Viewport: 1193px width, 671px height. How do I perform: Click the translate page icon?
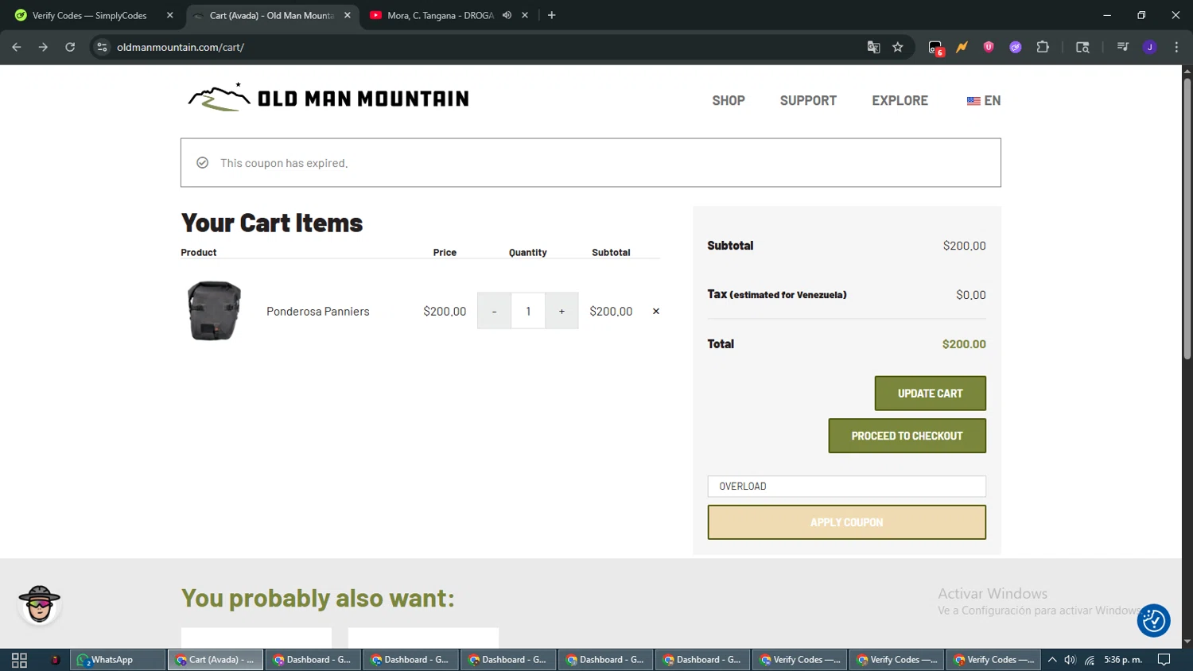click(873, 47)
